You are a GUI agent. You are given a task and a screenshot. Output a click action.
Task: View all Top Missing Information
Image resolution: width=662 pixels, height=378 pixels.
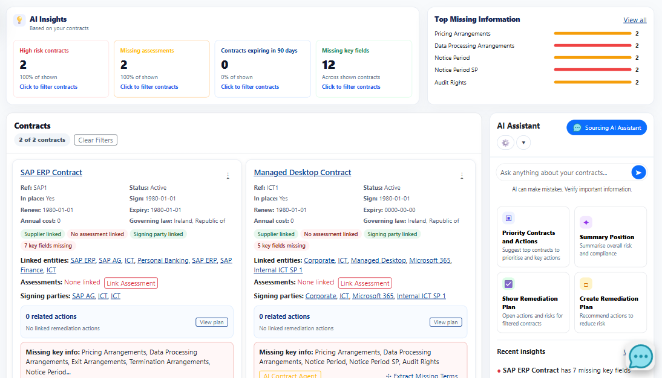[635, 20]
